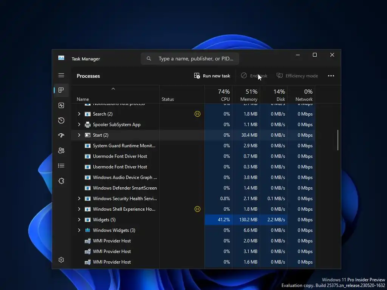Viewport: 387px width, 290px height.
Task: Click the 30.4 MB memory value for Start
Action: tap(249, 135)
